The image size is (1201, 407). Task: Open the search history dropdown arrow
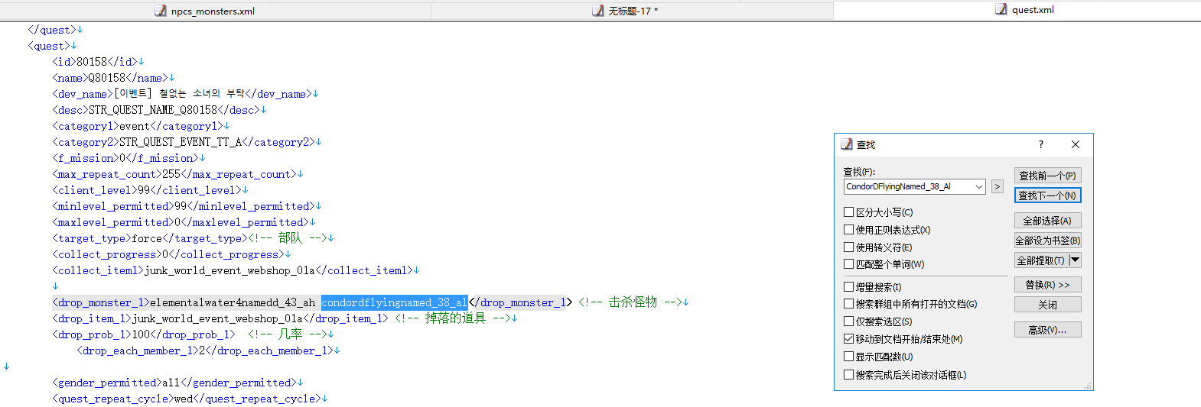click(978, 186)
